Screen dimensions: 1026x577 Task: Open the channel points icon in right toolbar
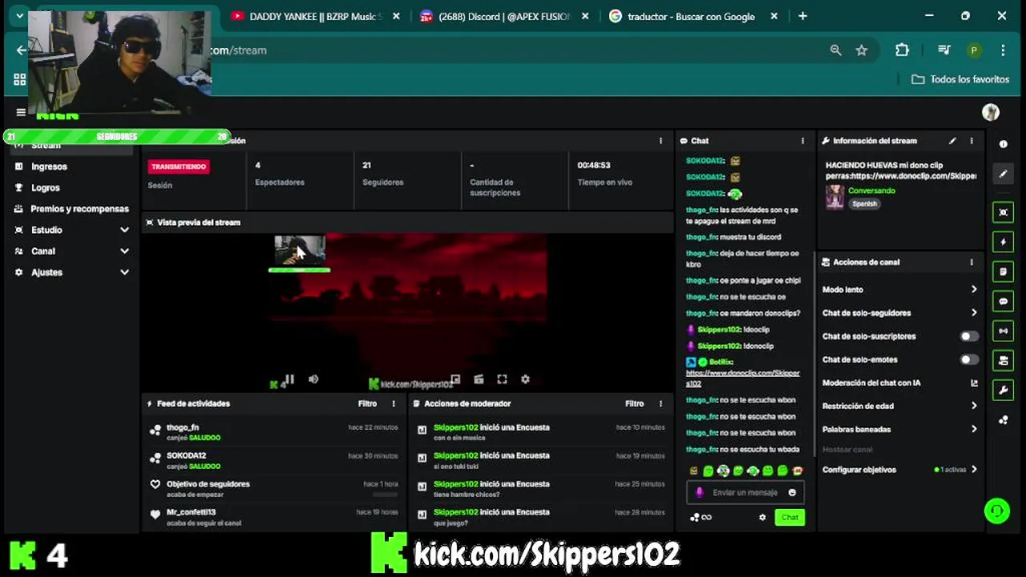pyautogui.click(x=1003, y=420)
